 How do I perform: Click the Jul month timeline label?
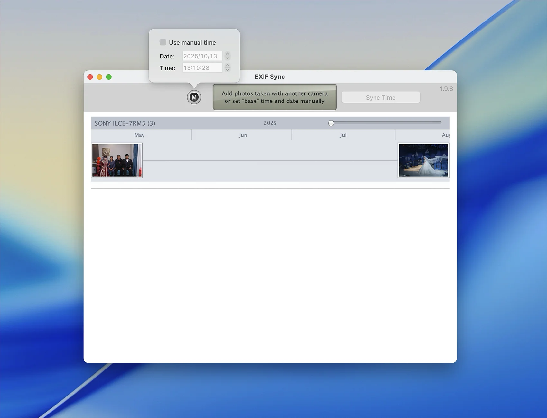pyautogui.click(x=343, y=135)
